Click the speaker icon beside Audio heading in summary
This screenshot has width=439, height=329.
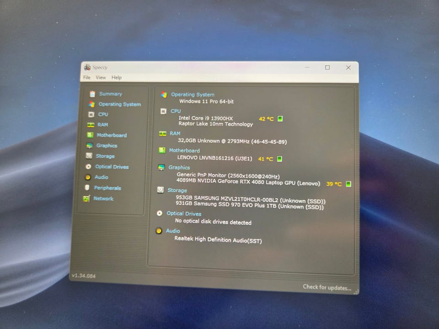click(159, 231)
